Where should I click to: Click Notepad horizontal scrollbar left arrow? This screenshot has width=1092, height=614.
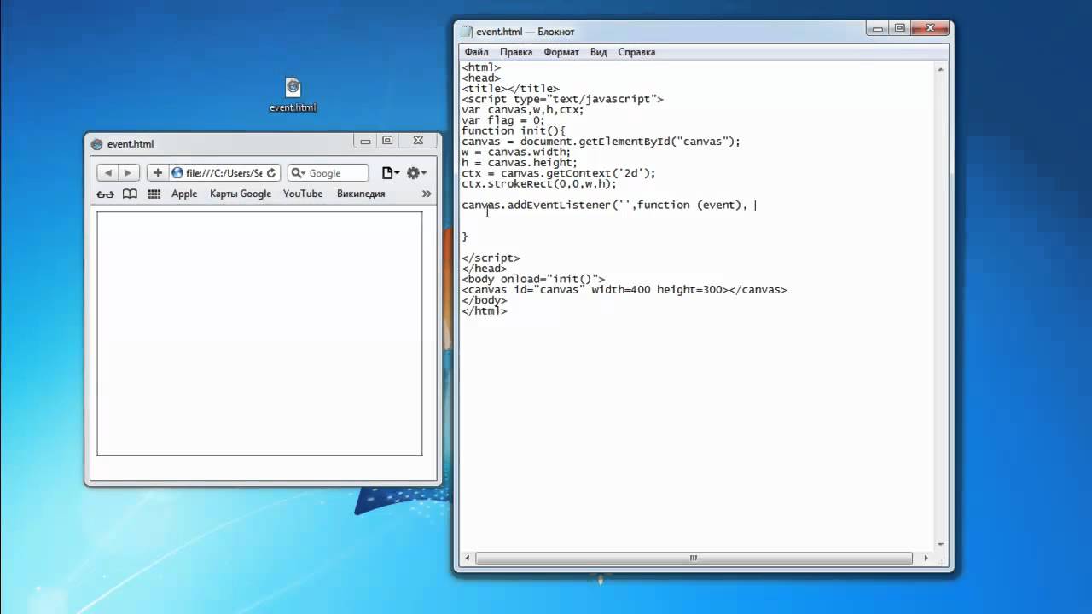click(x=467, y=558)
